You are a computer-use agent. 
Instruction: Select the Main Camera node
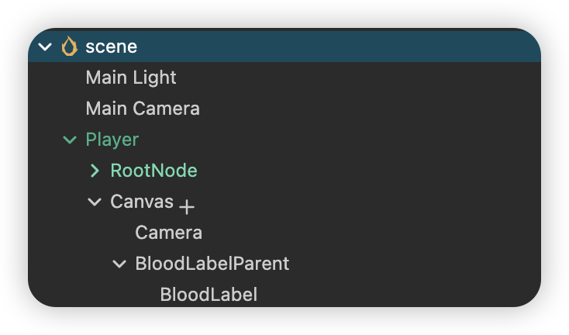tap(143, 109)
